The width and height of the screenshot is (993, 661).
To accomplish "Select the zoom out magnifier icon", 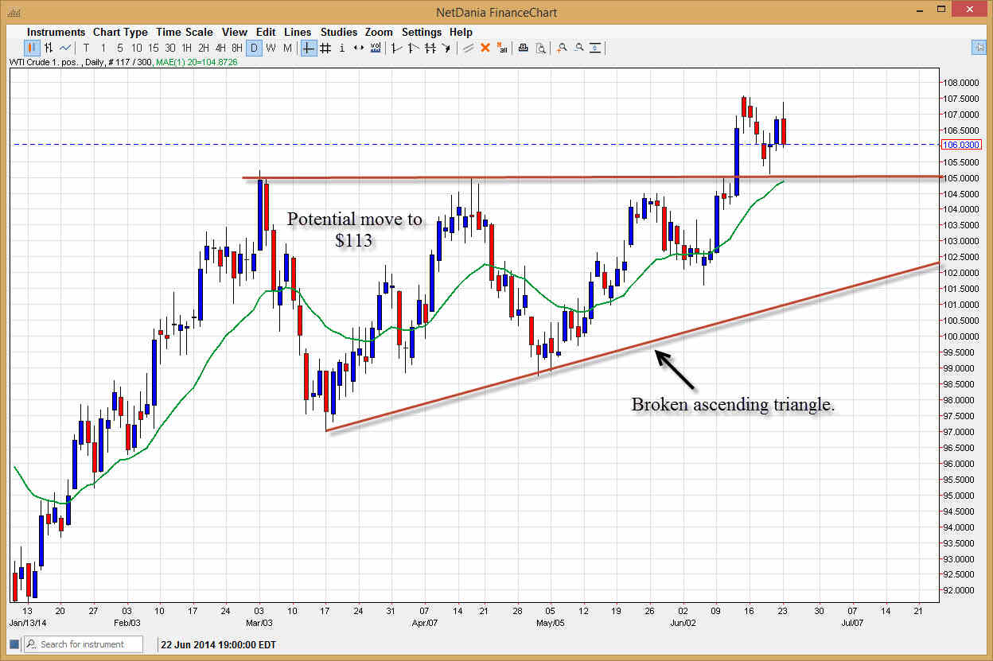I will click(x=579, y=48).
